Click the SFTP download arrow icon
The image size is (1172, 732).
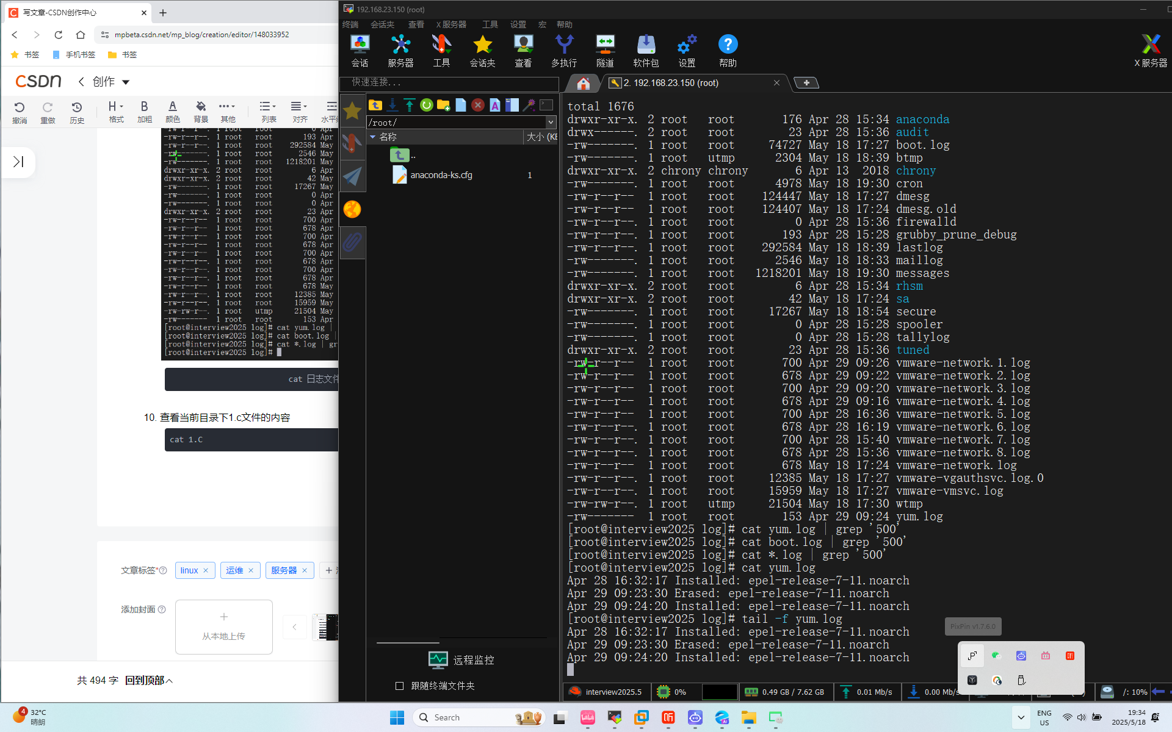click(392, 105)
